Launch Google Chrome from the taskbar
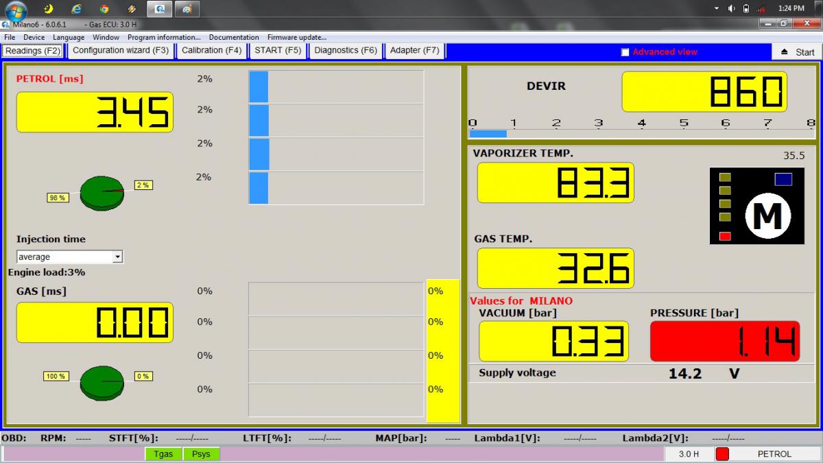 click(104, 9)
